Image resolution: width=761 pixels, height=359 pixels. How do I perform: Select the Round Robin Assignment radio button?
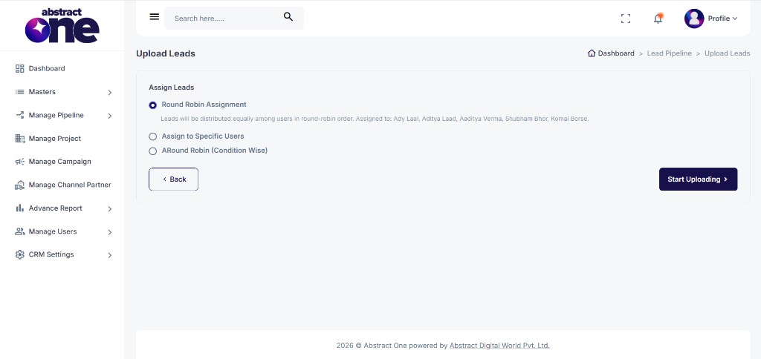(153, 105)
